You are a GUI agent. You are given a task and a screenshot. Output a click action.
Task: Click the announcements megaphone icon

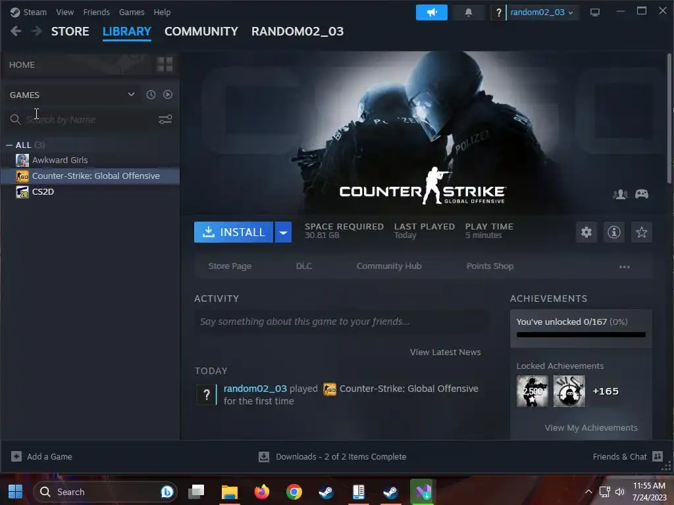[432, 12]
